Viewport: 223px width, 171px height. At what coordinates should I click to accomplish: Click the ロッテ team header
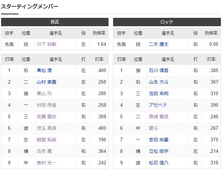tap(167, 22)
